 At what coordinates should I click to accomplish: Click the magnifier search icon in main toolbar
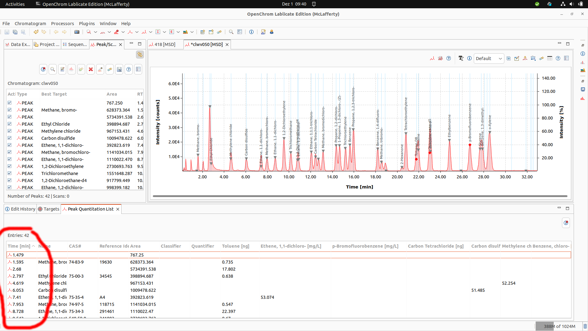(x=231, y=32)
